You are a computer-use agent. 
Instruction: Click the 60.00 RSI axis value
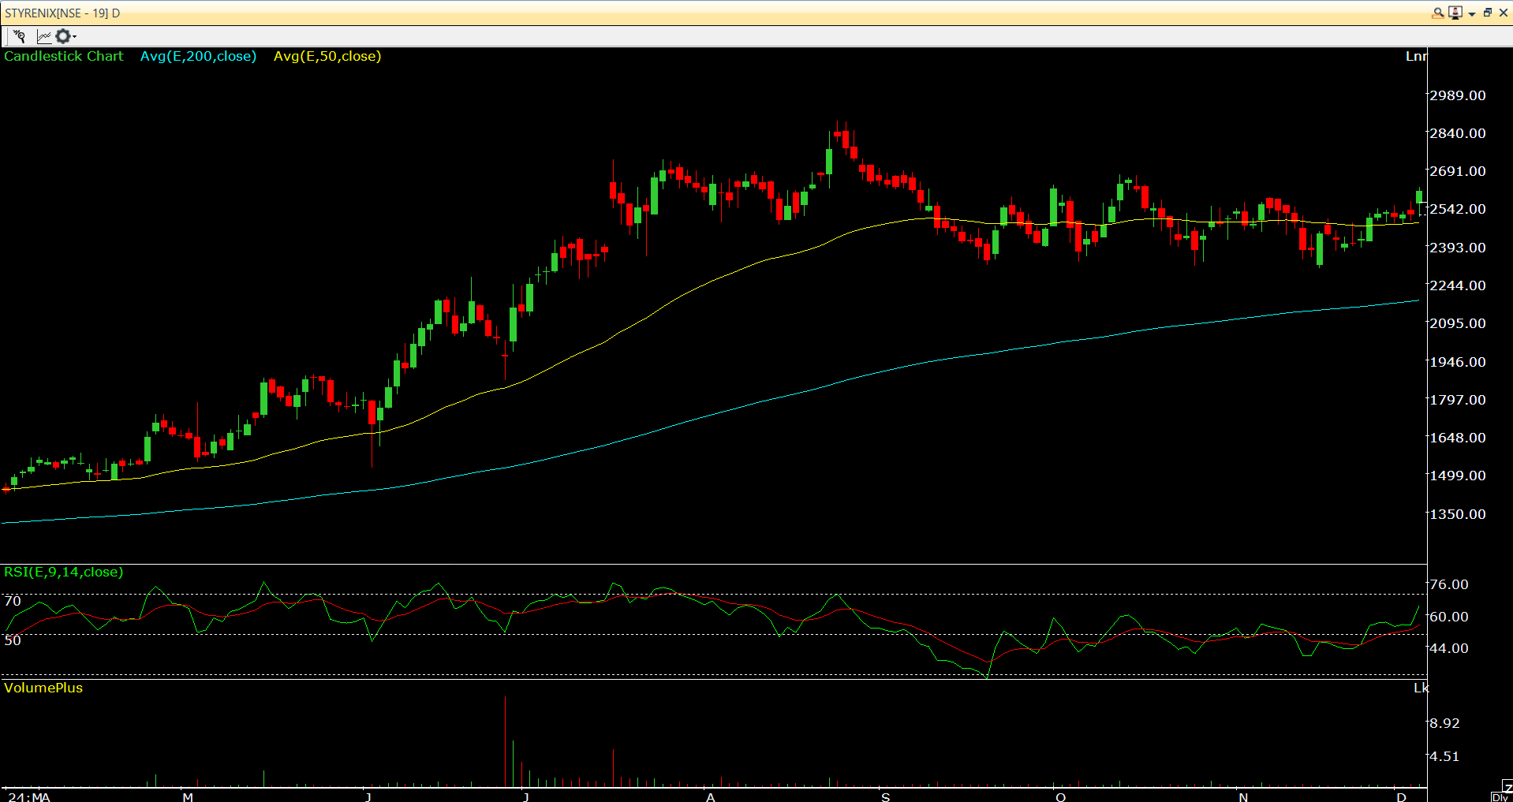pos(1449,617)
